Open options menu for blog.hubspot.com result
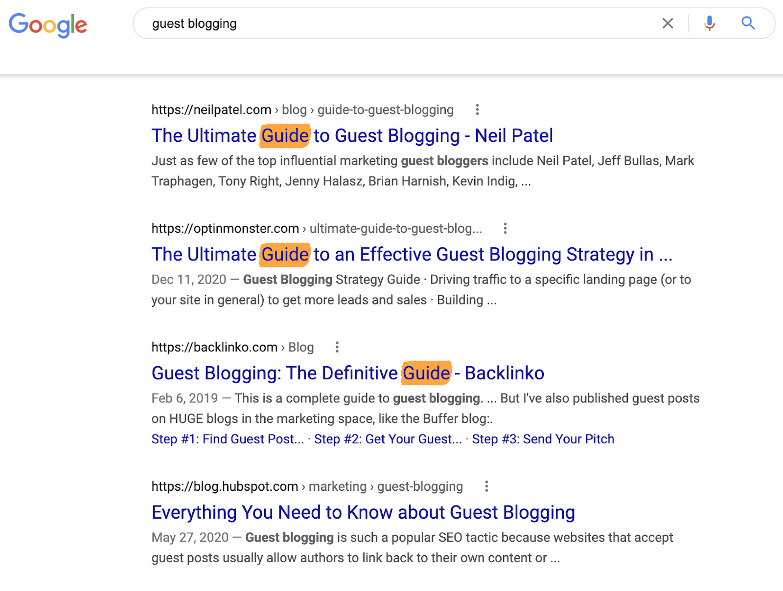 486,486
